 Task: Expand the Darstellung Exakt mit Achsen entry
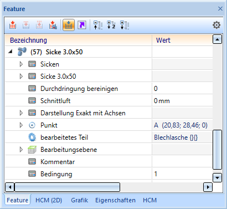point(21,113)
